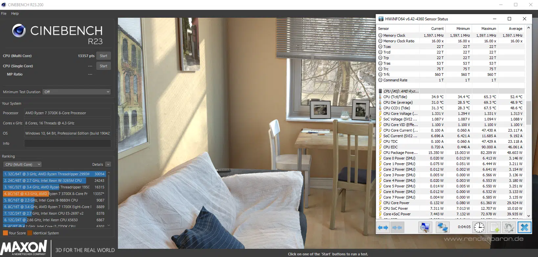This screenshot has height=257, width=538.
Task: Click the Core 0 Power lightning icon
Action: point(380,158)
